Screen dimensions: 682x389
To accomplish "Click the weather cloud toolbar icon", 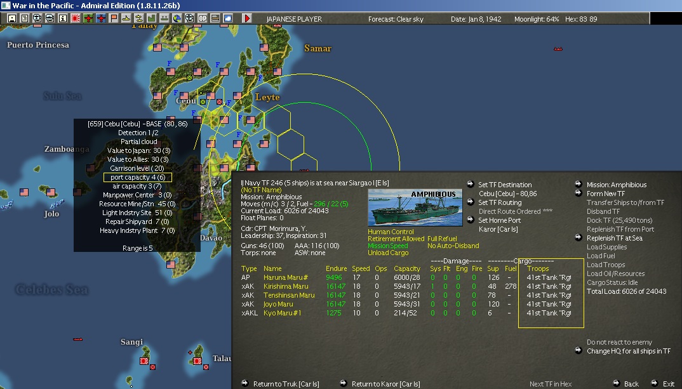I will (x=228, y=18).
